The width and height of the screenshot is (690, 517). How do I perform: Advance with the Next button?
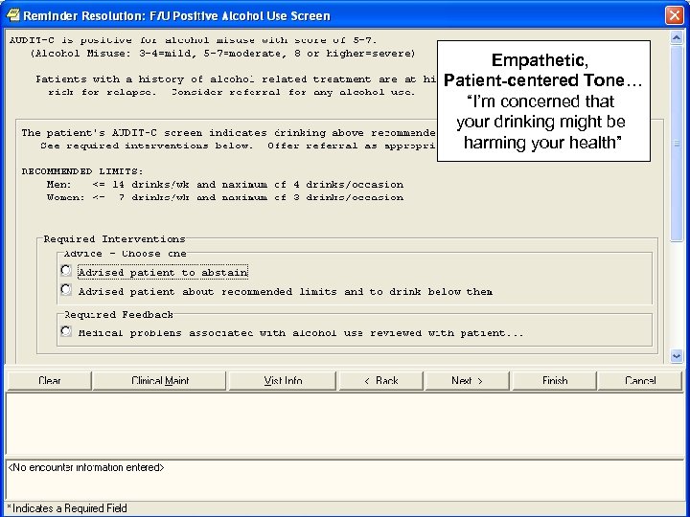click(467, 381)
